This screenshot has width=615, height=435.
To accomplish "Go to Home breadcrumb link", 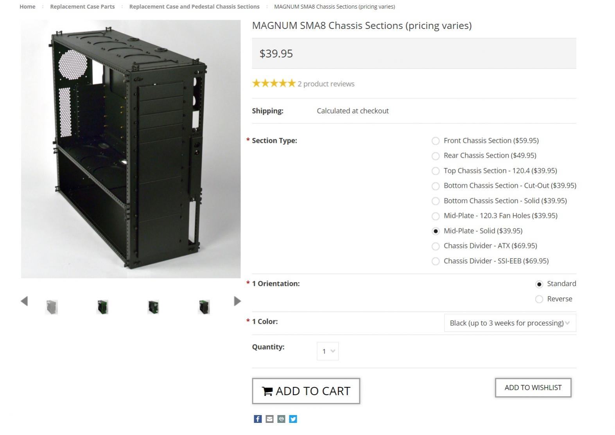I will pyautogui.click(x=27, y=7).
